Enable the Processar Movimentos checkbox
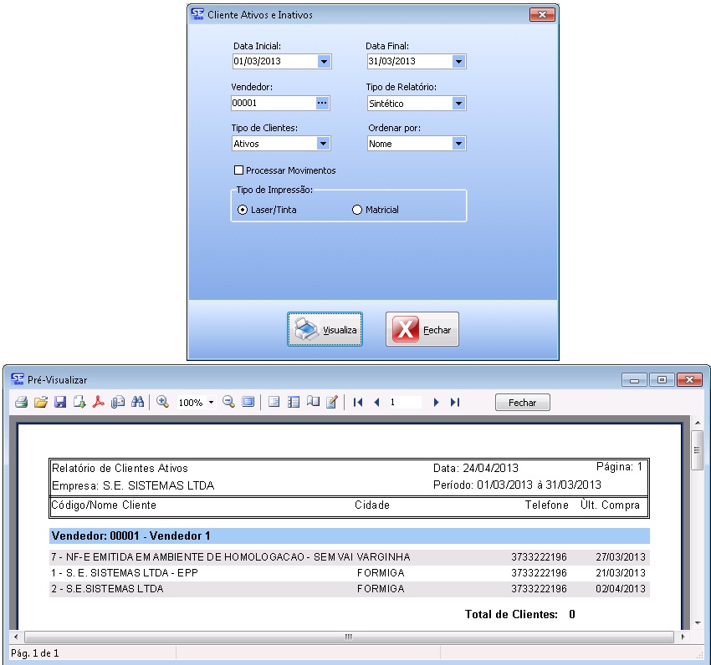 click(239, 170)
